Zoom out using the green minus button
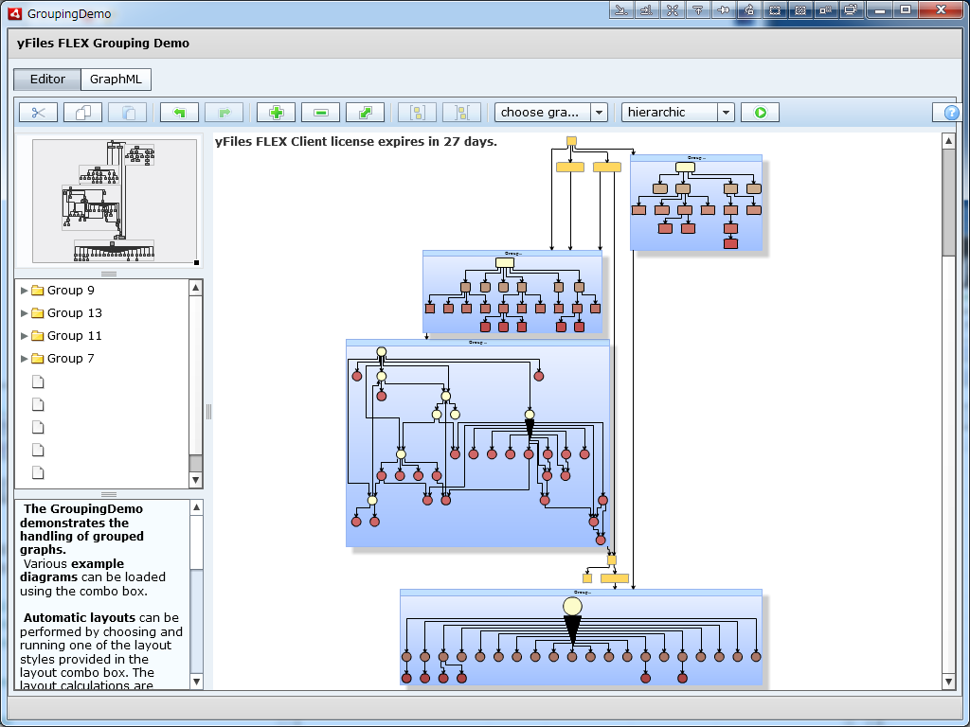This screenshot has width=970, height=727. (x=320, y=113)
